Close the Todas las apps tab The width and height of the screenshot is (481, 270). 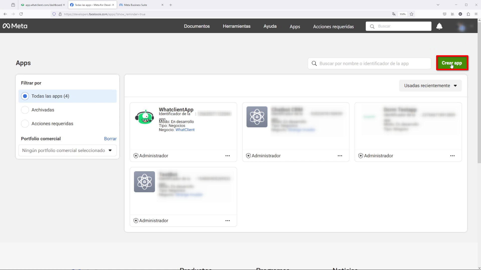click(113, 5)
